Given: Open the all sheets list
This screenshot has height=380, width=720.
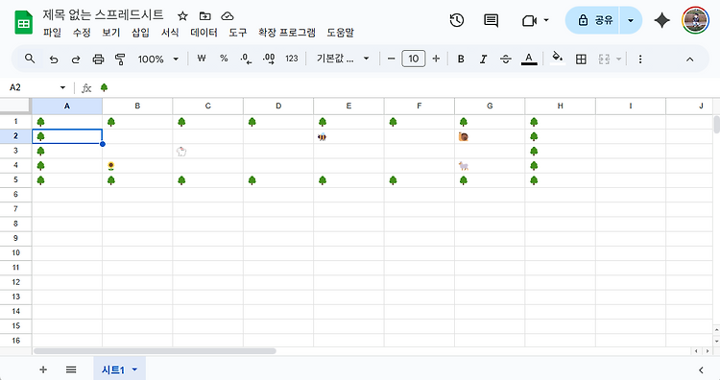Looking at the screenshot, I should tap(71, 369).
